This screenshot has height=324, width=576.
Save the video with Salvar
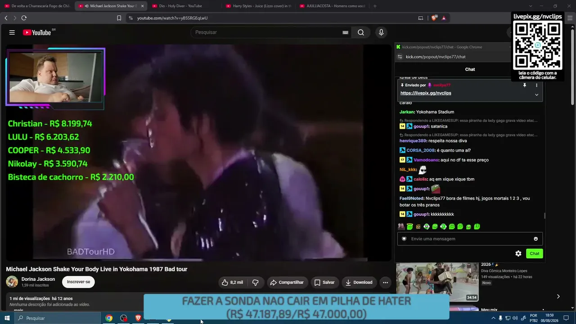(324, 283)
